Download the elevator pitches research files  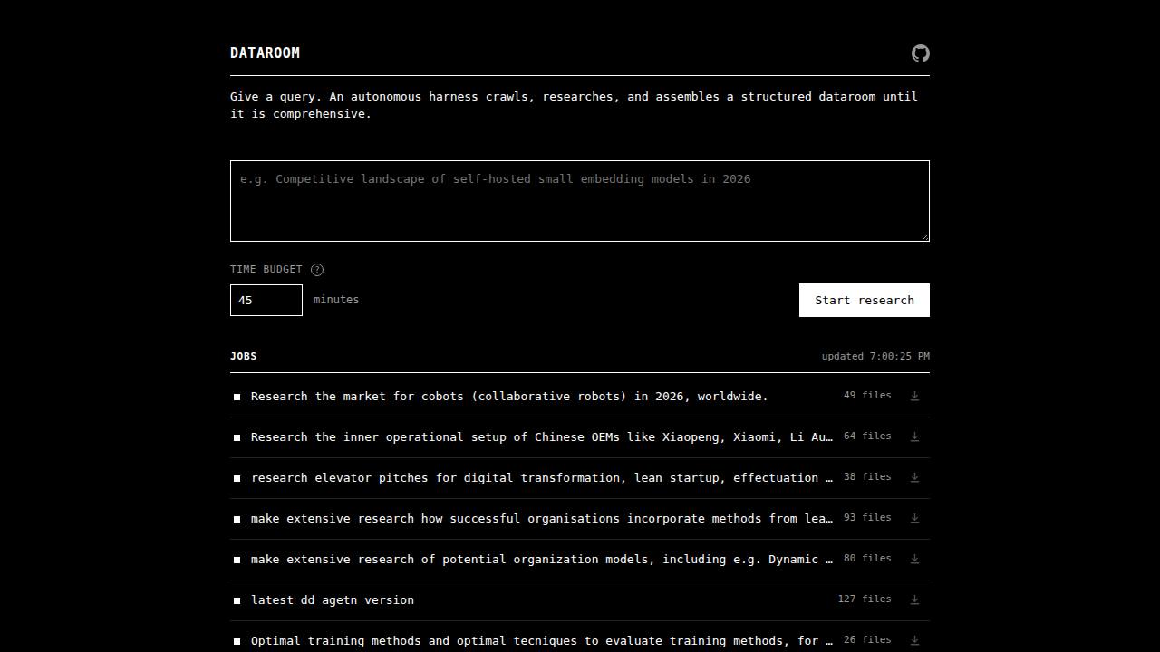click(x=914, y=477)
